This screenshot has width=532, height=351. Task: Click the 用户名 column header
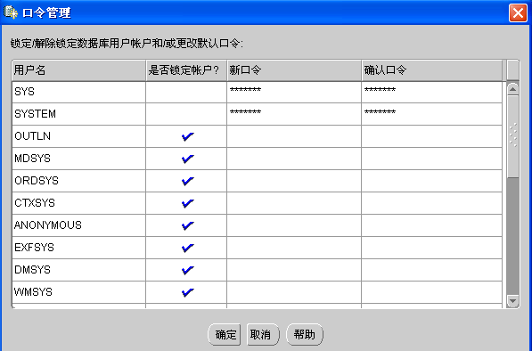point(78,70)
